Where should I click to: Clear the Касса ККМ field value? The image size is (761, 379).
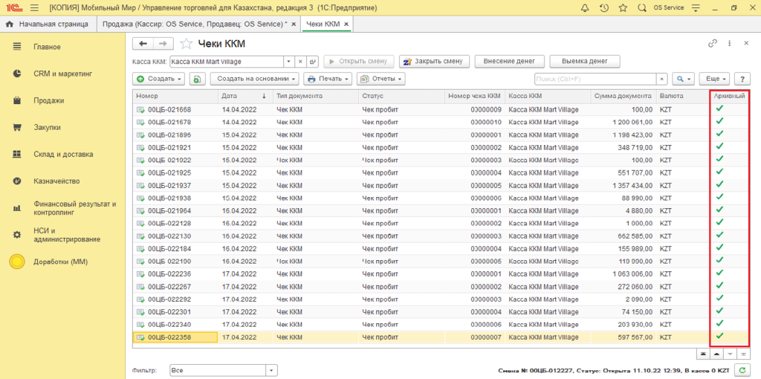[x=300, y=62]
